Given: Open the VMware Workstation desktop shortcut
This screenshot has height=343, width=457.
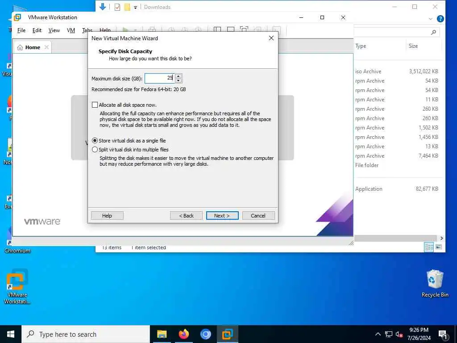Looking at the screenshot, I should pyautogui.click(x=17, y=286).
